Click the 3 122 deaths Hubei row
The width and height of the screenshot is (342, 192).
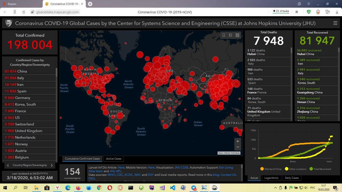point(268,52)
